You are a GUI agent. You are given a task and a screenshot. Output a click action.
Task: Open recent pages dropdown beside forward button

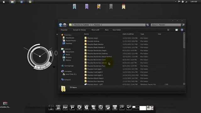(x=68, y=25)
